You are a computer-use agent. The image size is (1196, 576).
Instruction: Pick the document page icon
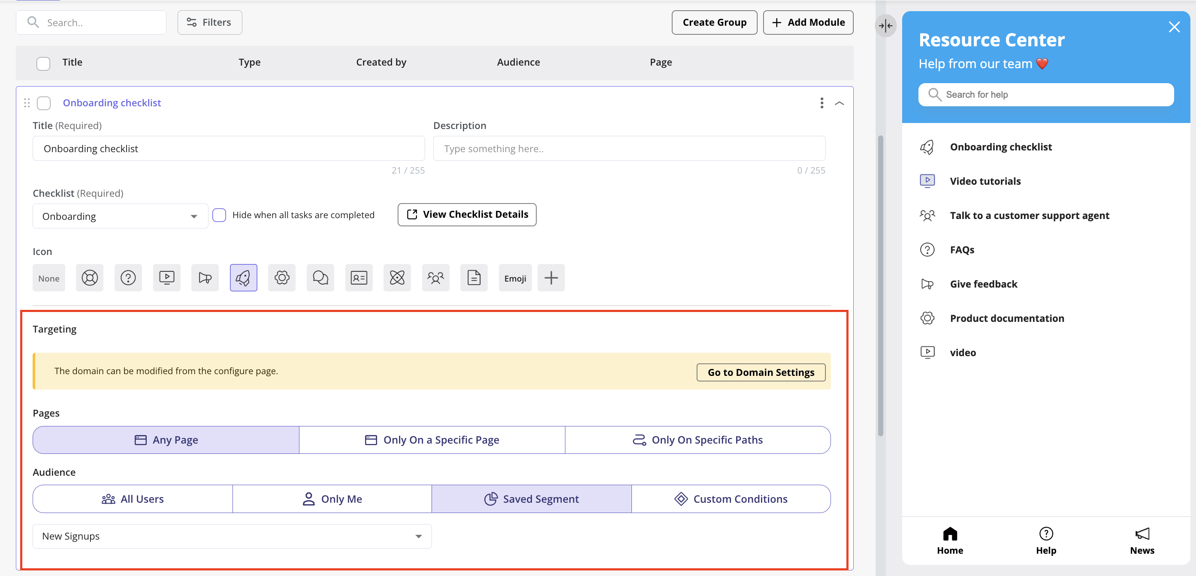coord(474,278)
